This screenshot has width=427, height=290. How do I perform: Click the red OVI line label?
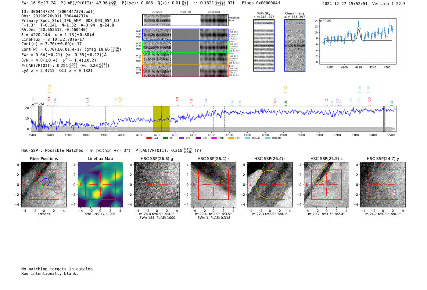[x=49, y=101]
